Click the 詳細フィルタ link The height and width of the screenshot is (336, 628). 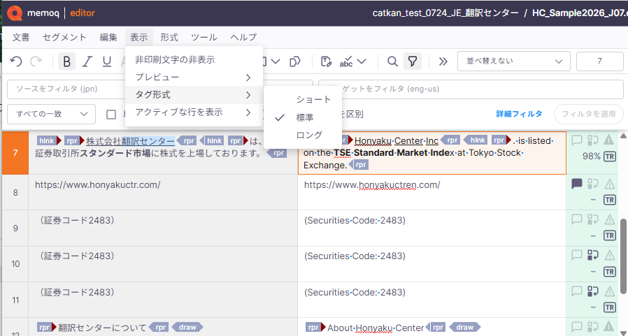click(519, 114)
